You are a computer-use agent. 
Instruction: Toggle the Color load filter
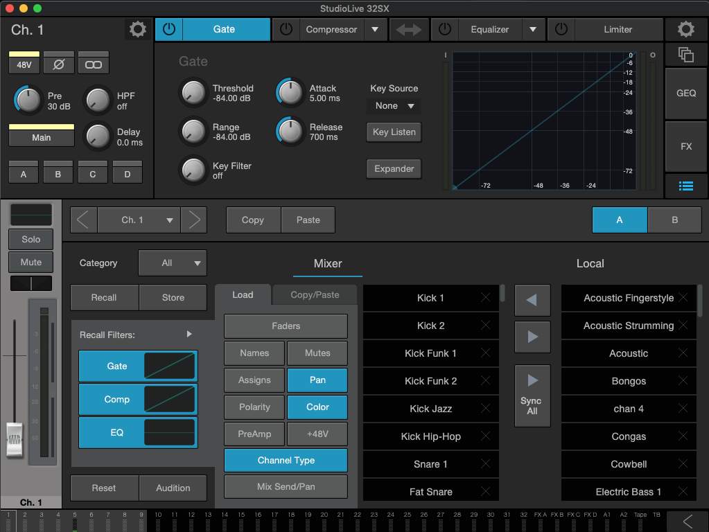pos(317,407)
